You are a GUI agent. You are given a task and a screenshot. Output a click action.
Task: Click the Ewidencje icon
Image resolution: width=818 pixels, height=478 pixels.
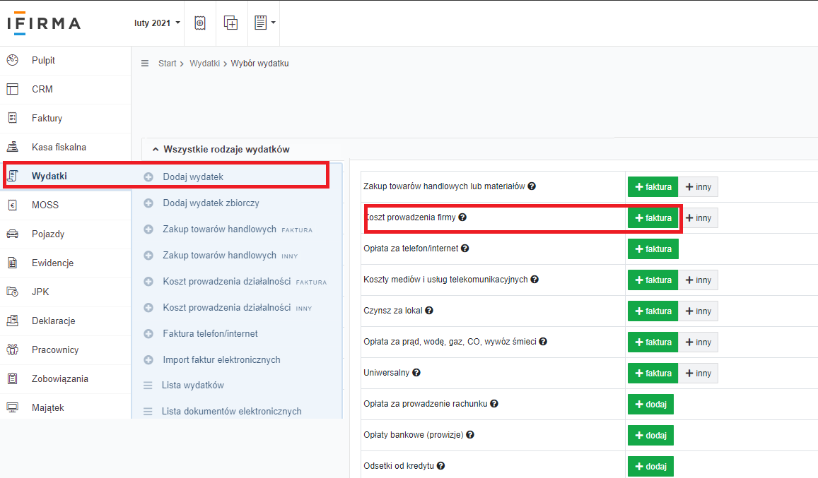click(x=13, y=263)
